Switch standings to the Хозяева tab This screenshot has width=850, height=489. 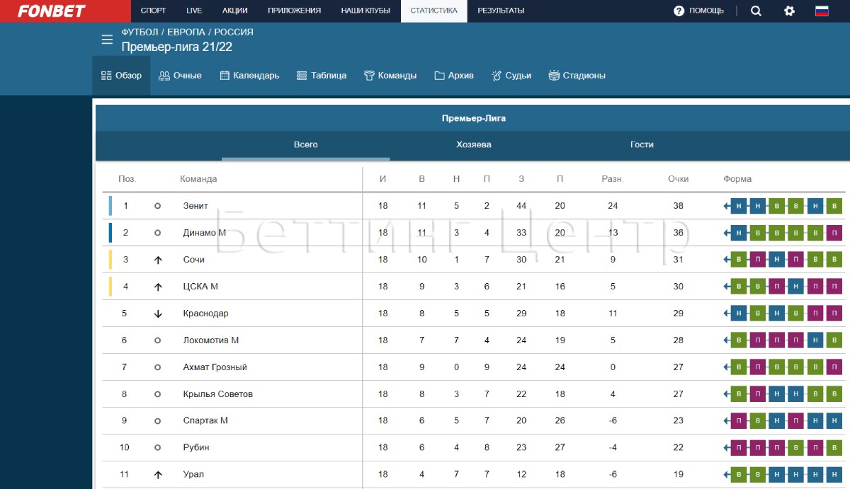[x=474, y=145]
